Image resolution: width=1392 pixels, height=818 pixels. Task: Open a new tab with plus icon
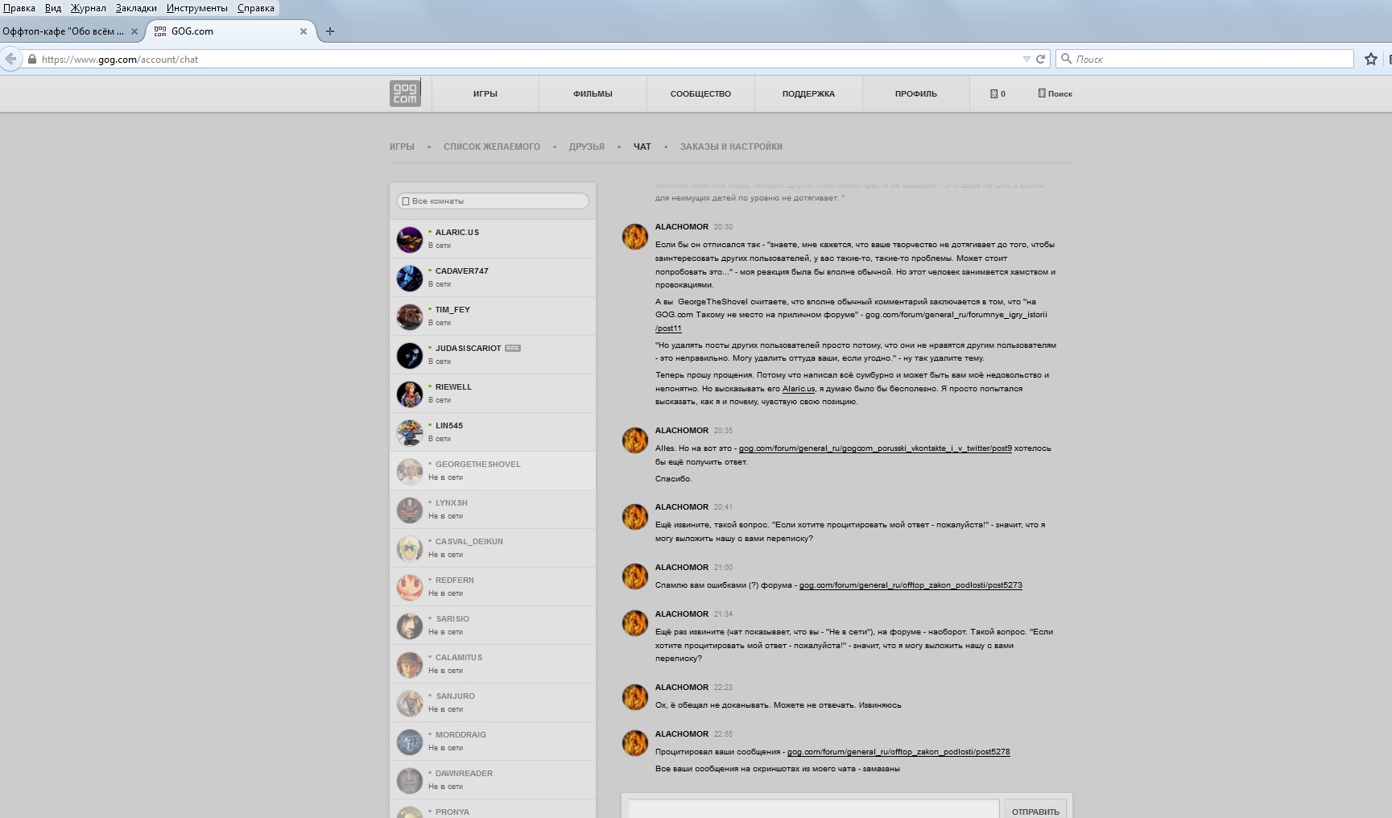pyautogui.click(x=329, y=31)
